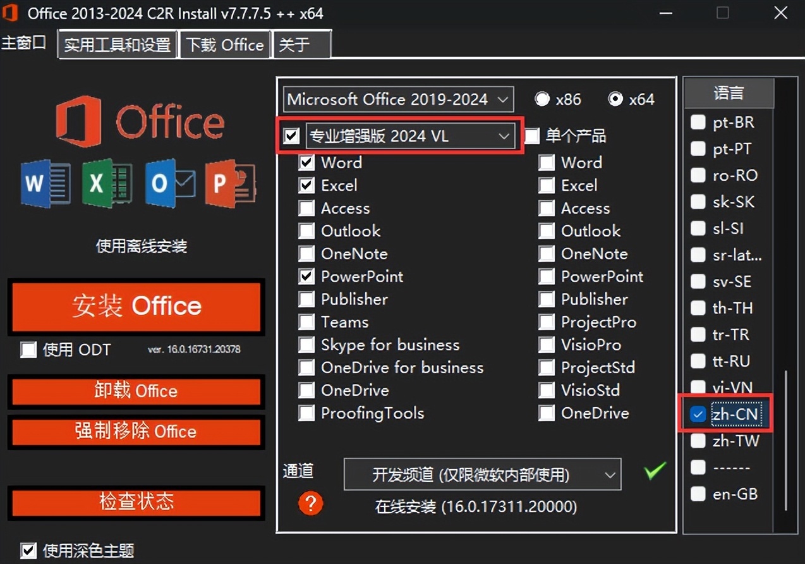Enable Access in the suite component list
Image resolution: width=805 pixels, height=564 pixels.
306,208
